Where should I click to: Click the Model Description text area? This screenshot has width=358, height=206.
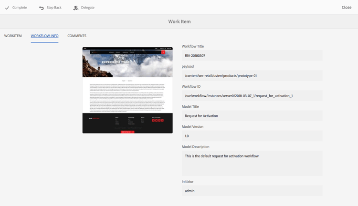[x=252, y=163]
